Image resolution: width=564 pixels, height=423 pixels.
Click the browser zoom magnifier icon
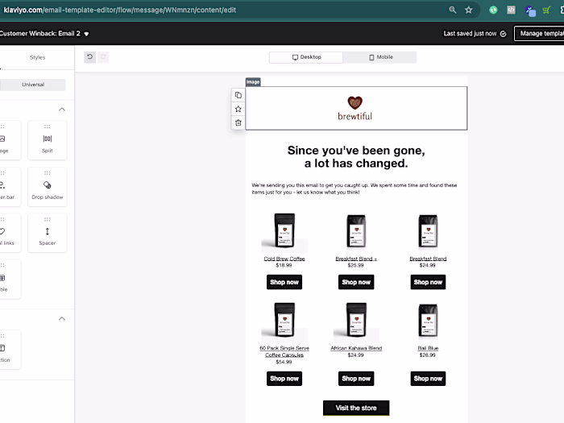pos(453,10)
